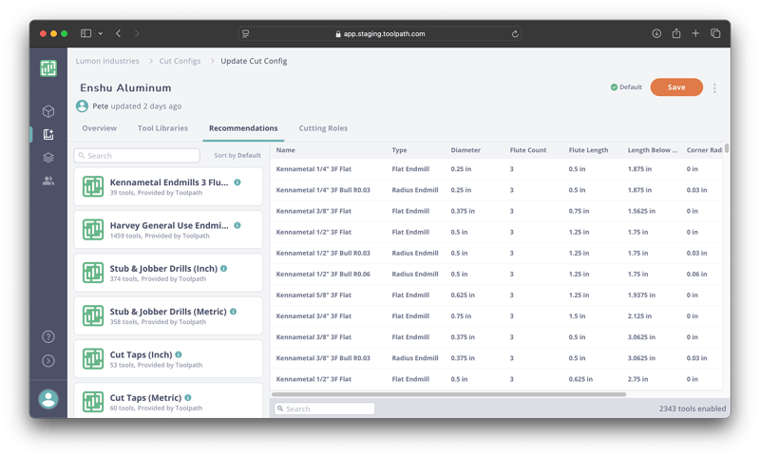Click info icon on Cut Taps (Inch)
This screenshot has width=760, height=457.
[179, 354]
